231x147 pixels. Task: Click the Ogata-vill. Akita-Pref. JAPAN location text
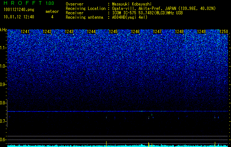(163, 8)
